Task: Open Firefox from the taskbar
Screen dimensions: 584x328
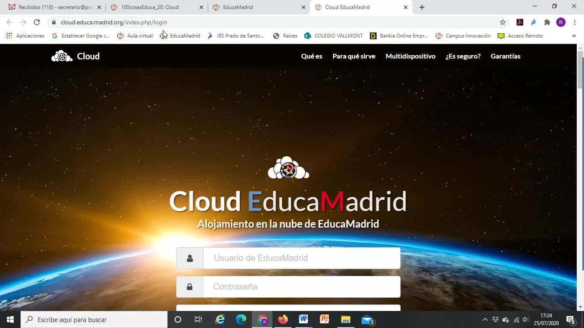Action: pos(283,319)
